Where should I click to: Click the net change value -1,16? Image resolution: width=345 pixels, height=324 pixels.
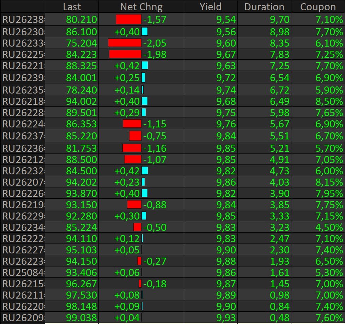click(155, 148)
